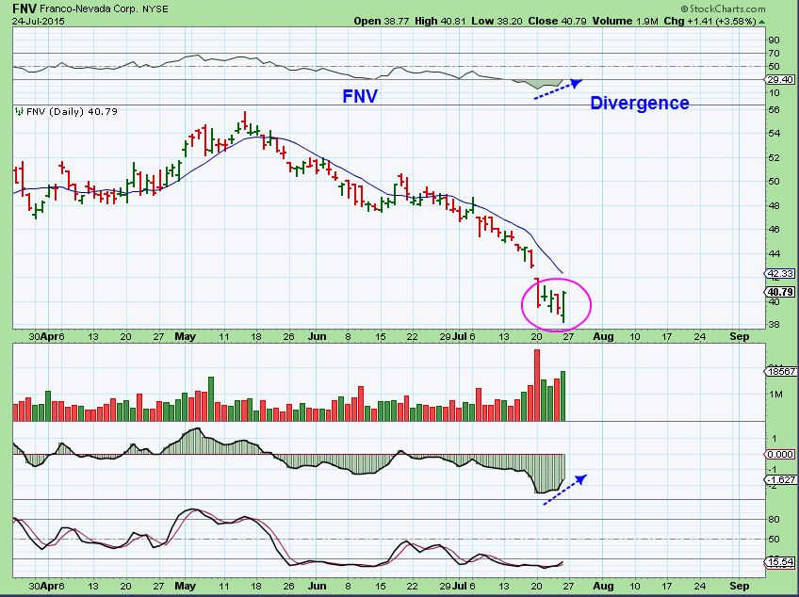Select the FNV ticker symbol in the header
This screenshot has width=799, height=597.
[24, 8]
